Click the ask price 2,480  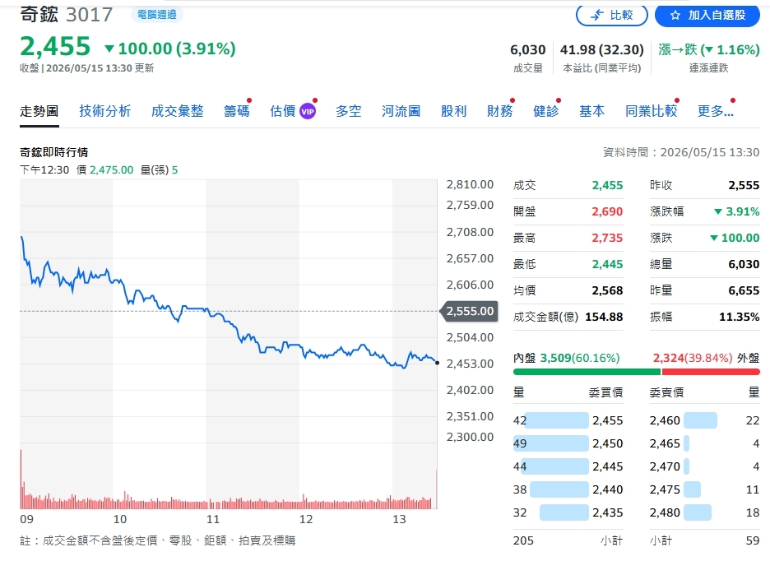click(x=665, y=512)
